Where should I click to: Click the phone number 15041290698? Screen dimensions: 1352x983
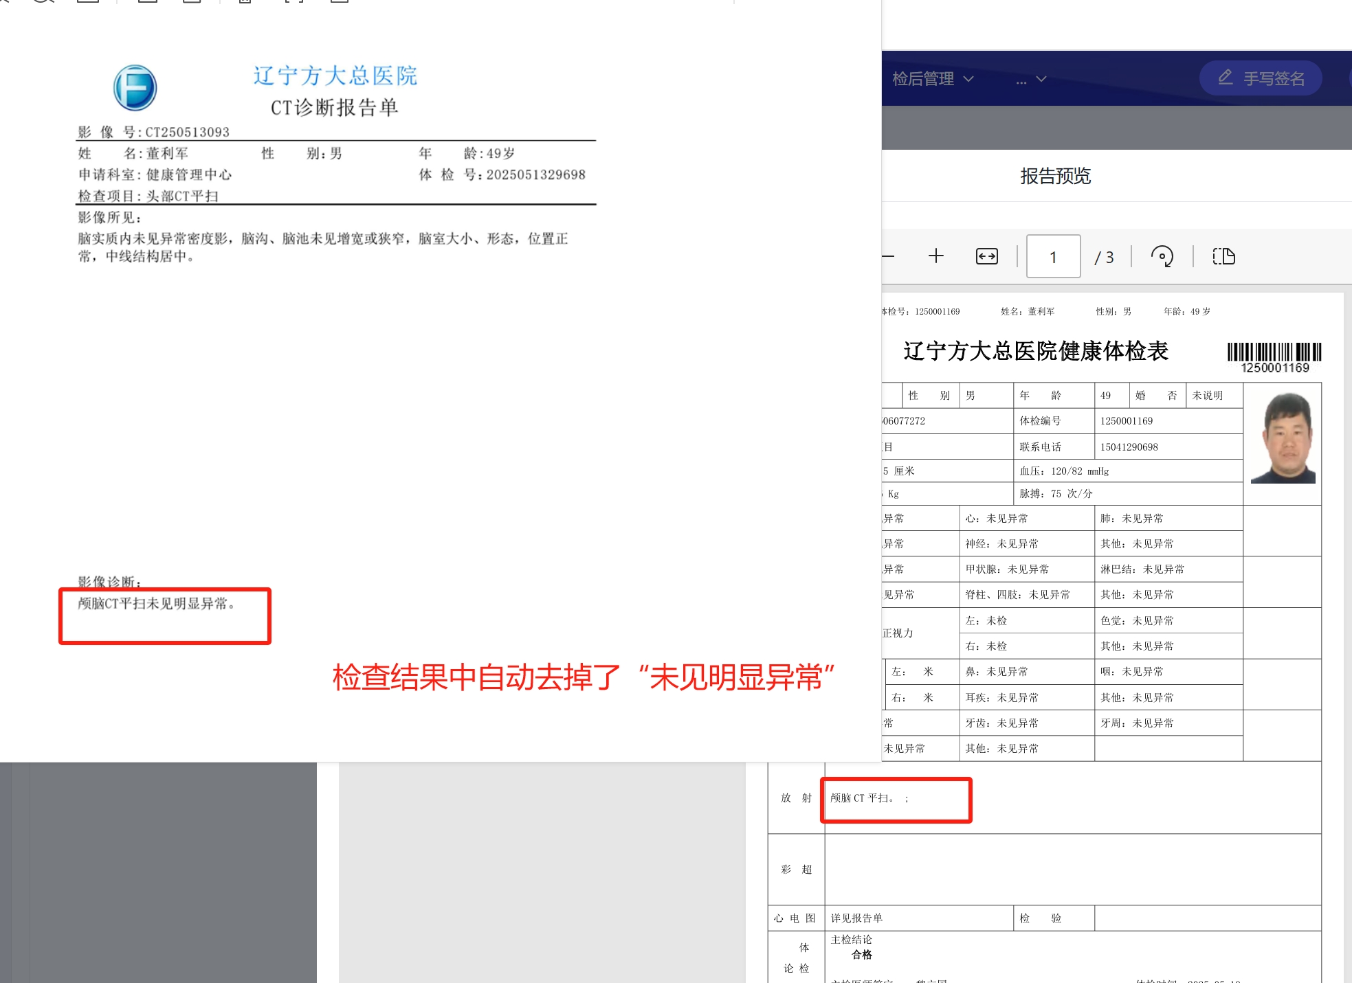click(1129, 447)
